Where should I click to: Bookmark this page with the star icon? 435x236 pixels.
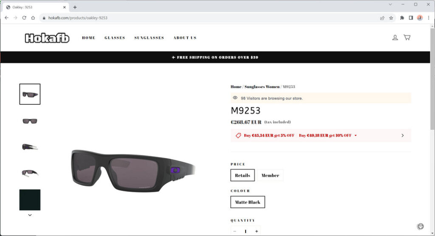point(391,18)
